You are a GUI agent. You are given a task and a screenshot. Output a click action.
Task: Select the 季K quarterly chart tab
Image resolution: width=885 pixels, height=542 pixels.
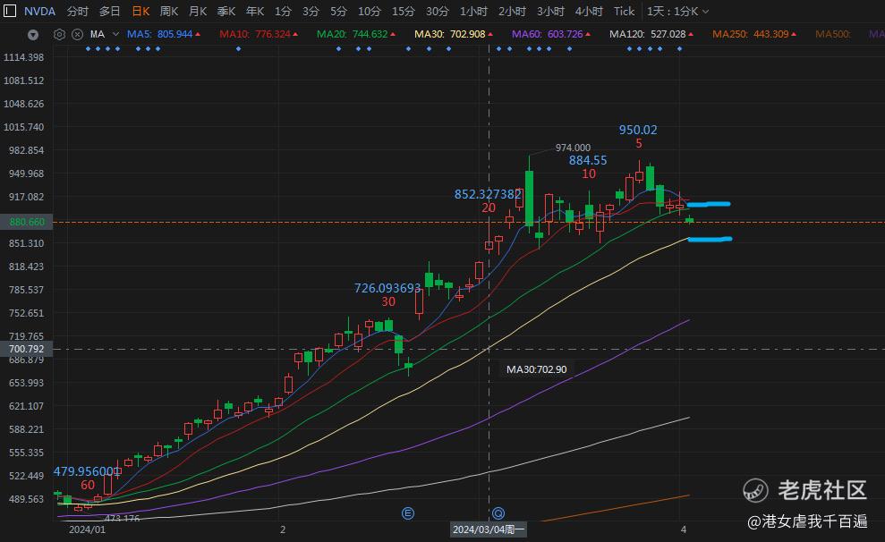pos(226,12)
